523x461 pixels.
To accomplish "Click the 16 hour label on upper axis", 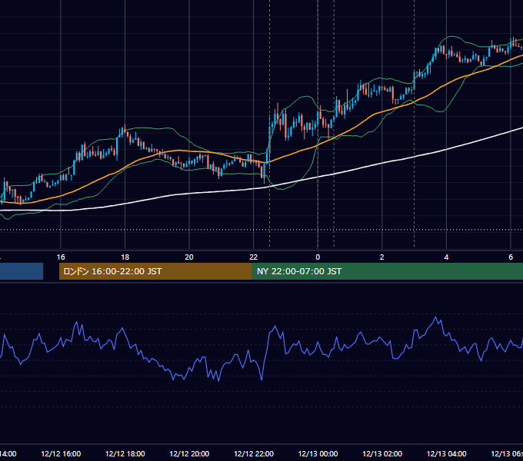I will (x=61, y=257).
